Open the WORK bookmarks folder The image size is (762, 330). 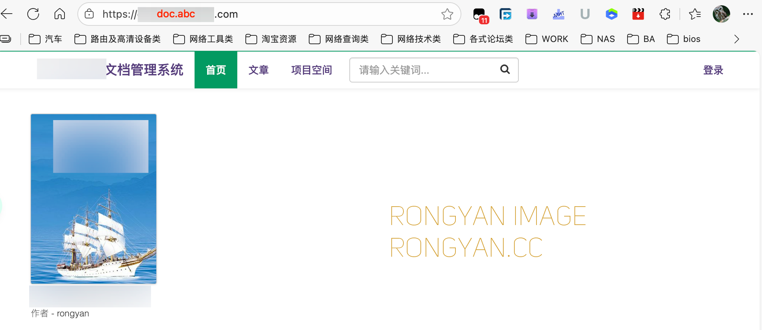pyautogui.click(x=547, y=39)
